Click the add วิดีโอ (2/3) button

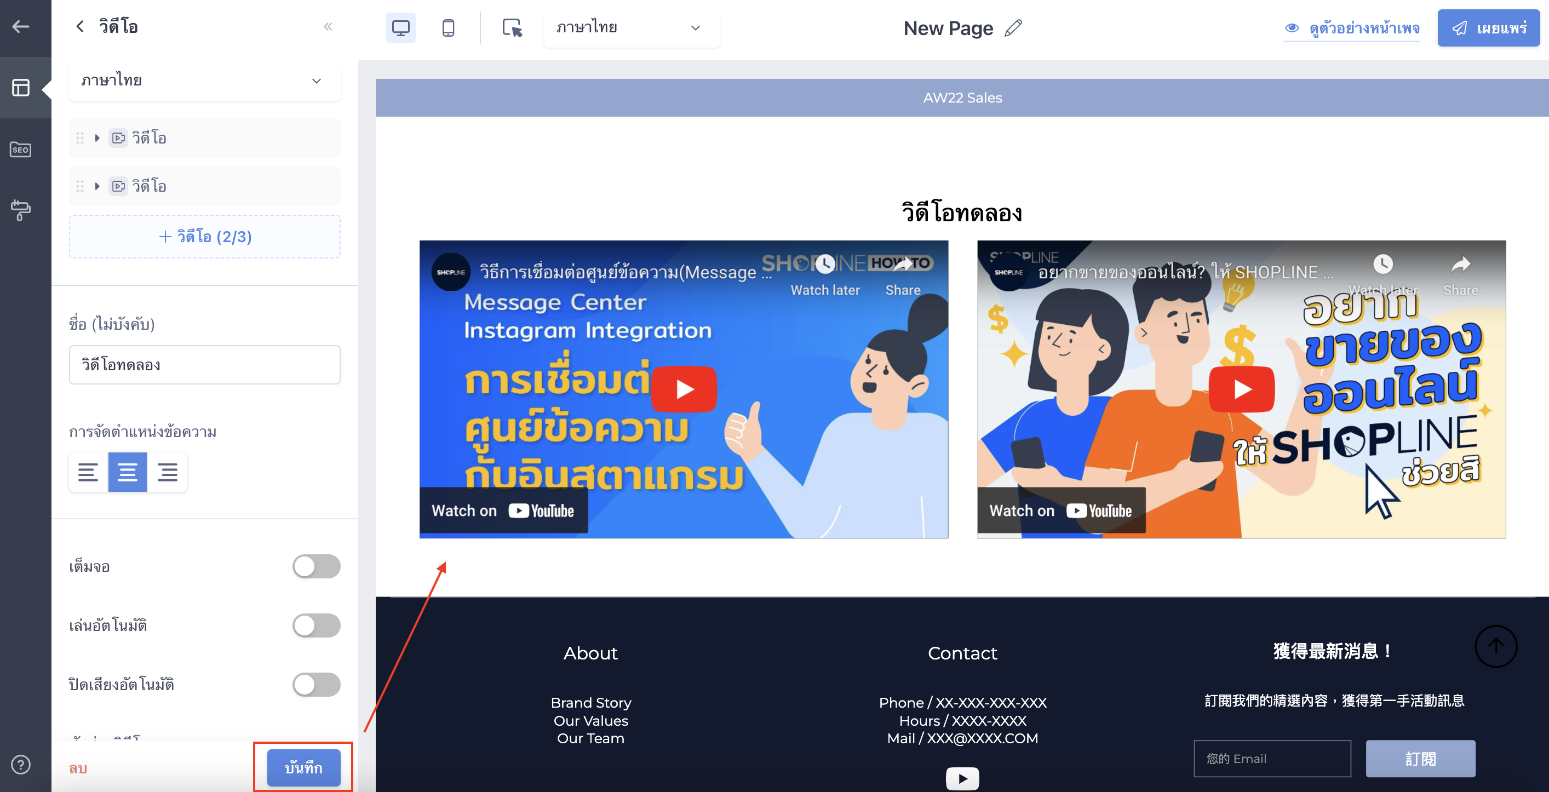pyautogui.click(x=204, y=236)
